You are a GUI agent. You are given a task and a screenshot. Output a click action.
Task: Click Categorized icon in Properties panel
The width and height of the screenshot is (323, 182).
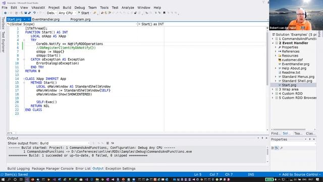tap(273, 148)
